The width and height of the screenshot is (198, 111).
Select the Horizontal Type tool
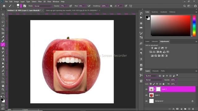tap(3, 75)
